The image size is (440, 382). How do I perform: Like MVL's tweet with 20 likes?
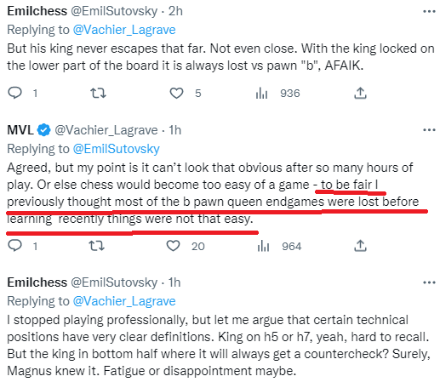173,246
